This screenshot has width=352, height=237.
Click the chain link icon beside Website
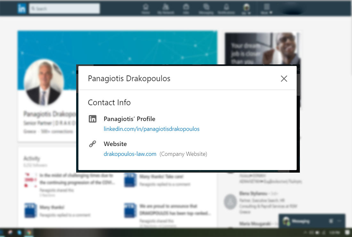tap(92, 144)
